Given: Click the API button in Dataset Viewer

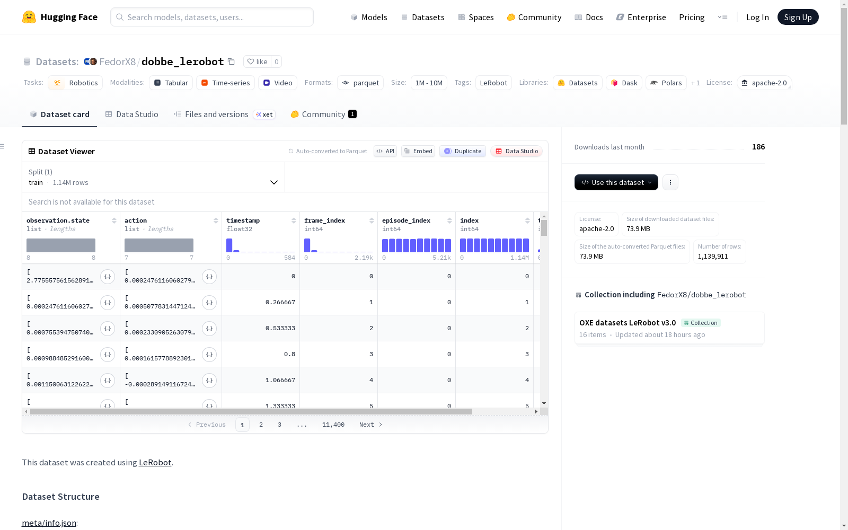Looking at the screenshot, I should (x=385, y=151).
